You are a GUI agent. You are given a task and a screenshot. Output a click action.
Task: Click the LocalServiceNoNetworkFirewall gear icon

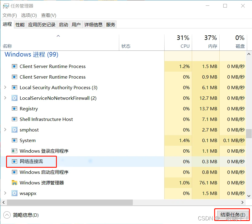pyautogui.click(x=15, y=98)
